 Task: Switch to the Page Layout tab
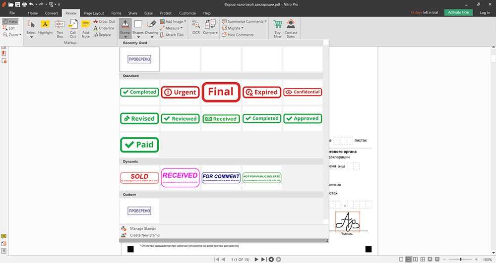[x=94, y=13]
